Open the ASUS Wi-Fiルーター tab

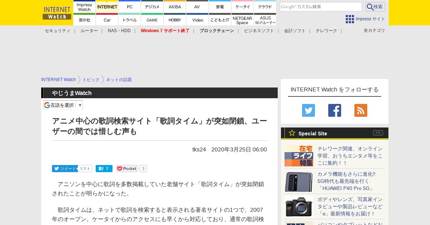click(265, 20)
